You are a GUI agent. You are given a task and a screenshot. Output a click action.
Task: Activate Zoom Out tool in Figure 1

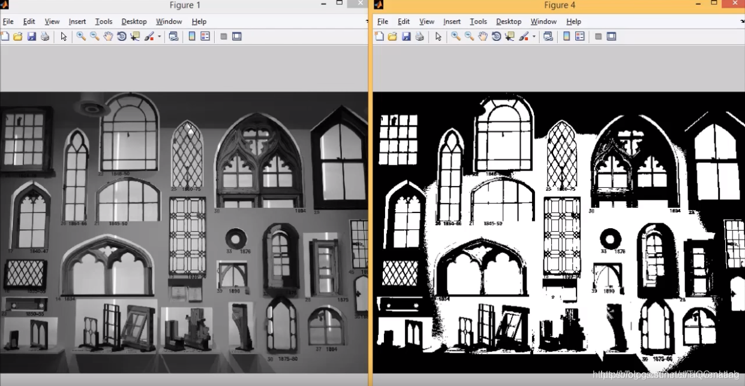[x=95, y=37]
